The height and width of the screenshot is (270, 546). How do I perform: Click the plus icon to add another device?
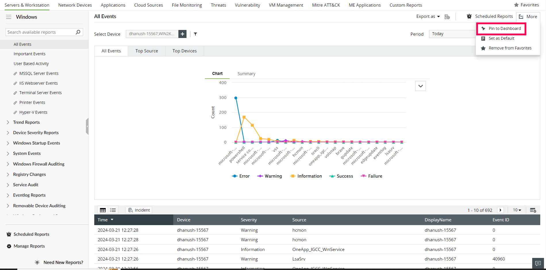coord(182,34)
